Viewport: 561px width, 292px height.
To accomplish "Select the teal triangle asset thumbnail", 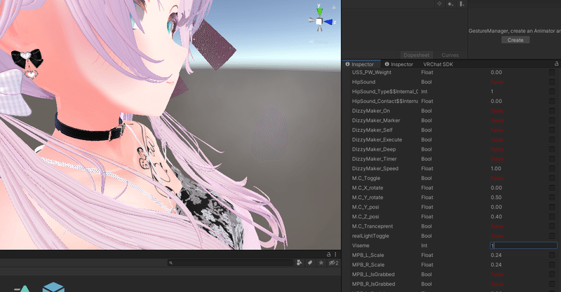I will [23, 288].
